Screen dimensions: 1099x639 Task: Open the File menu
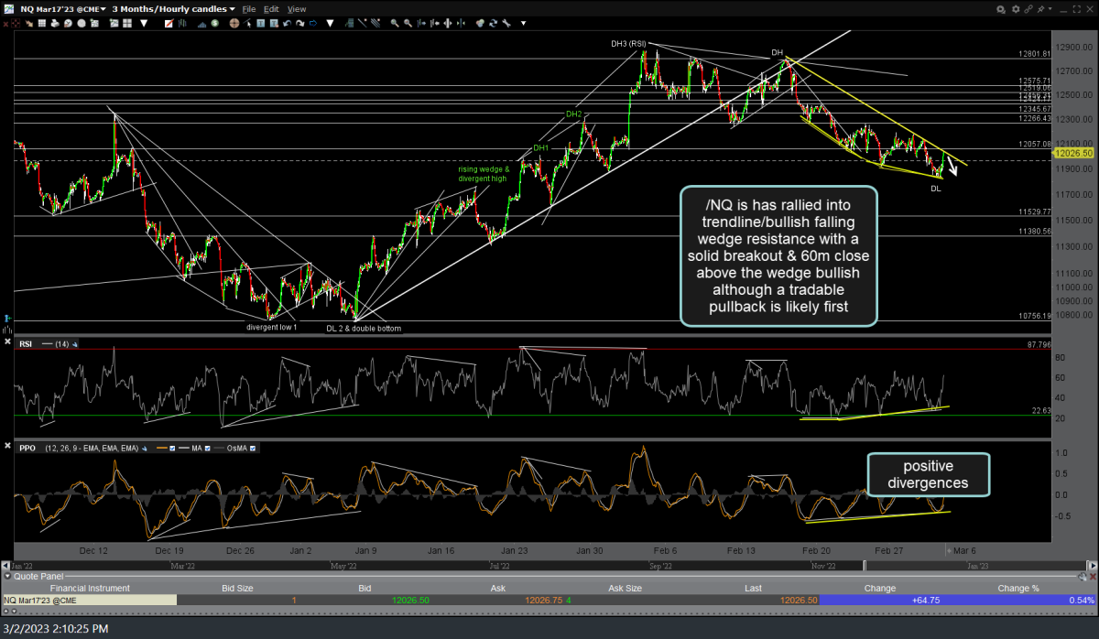click(249, 8)
